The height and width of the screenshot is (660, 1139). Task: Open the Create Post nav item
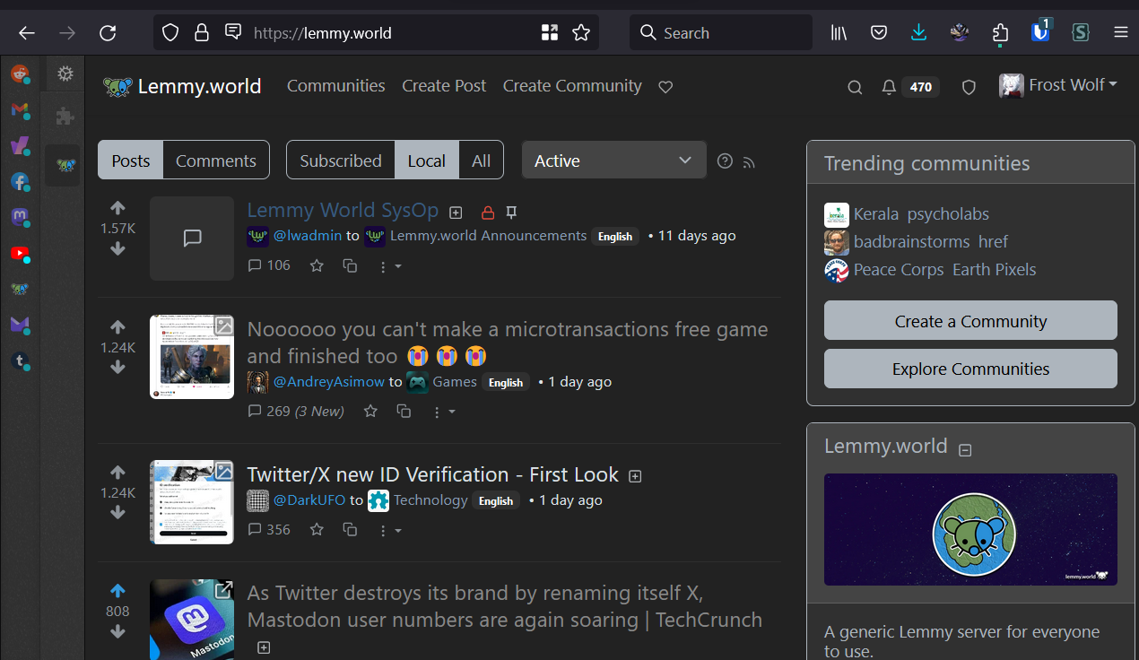[x=444, y=86]
